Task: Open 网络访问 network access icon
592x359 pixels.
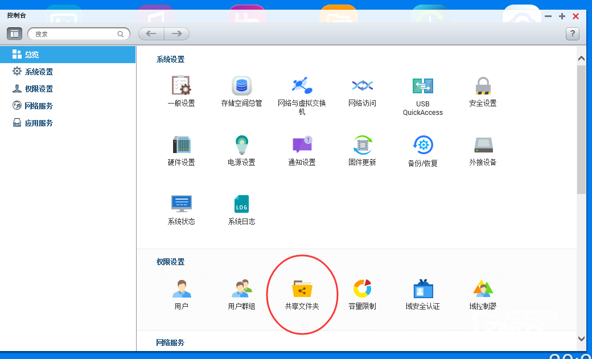Action: pos(363,85)
